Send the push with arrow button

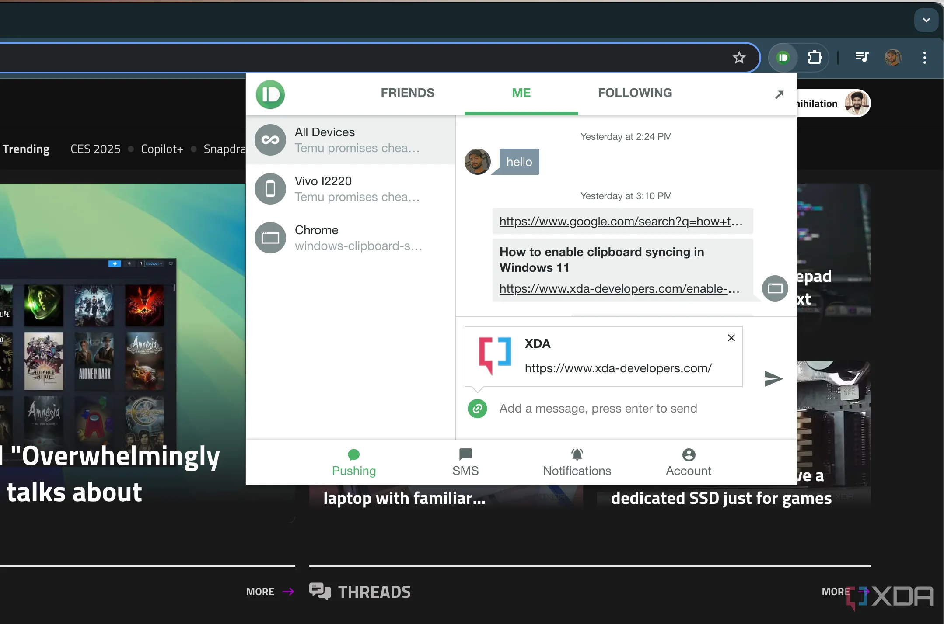[x=773, y=378]
